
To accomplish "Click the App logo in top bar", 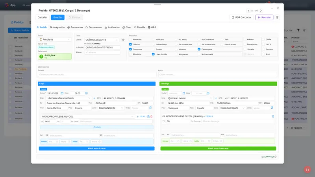I will pyautogui.click(x=7, y=5).
